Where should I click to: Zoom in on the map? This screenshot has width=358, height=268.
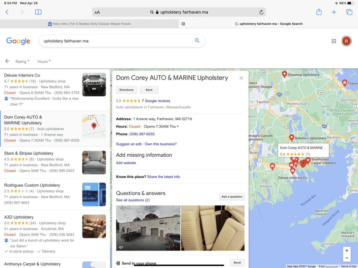coord(346,251)
